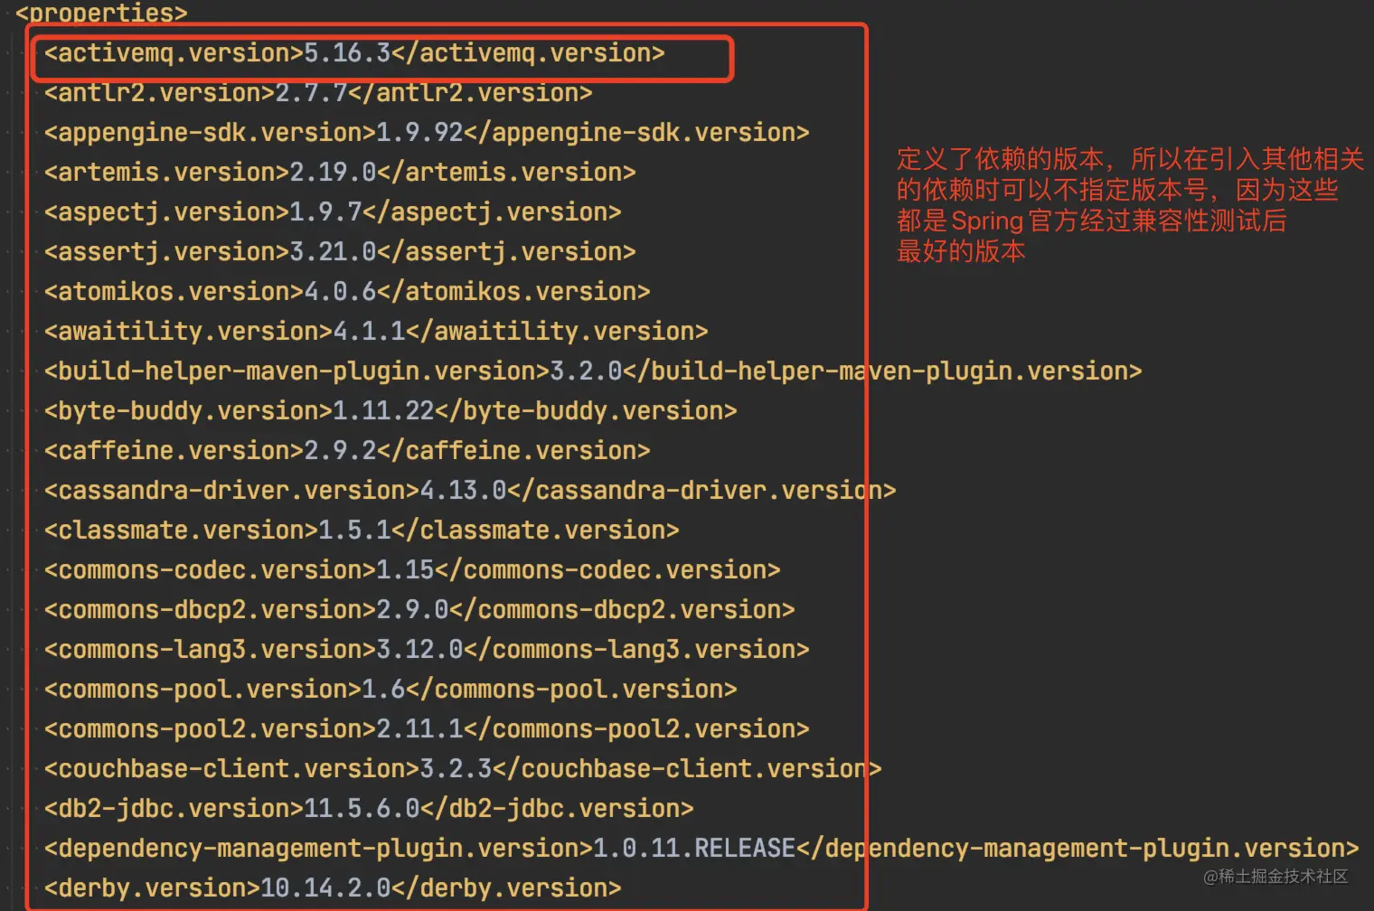
Task: Select the db2-jdbc.version line
Action: [x=369, y=809]
